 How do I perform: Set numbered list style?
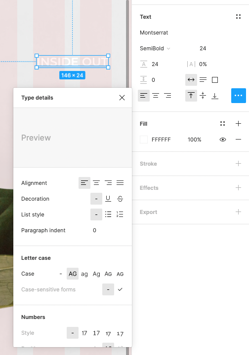click(120, 214)
